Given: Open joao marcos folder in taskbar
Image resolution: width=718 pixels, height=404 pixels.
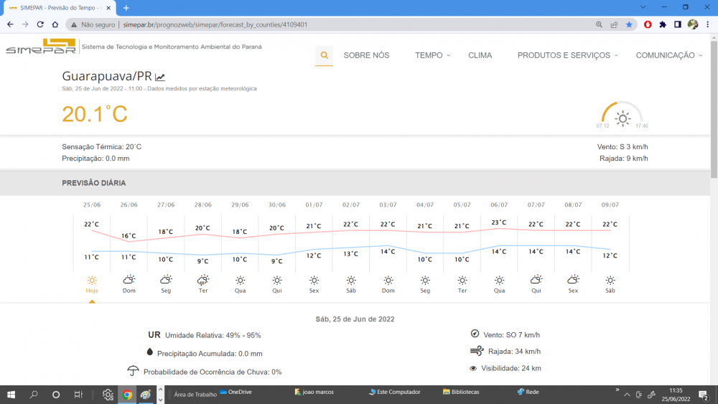Looking at the screenshot, I should pos(314,392).
